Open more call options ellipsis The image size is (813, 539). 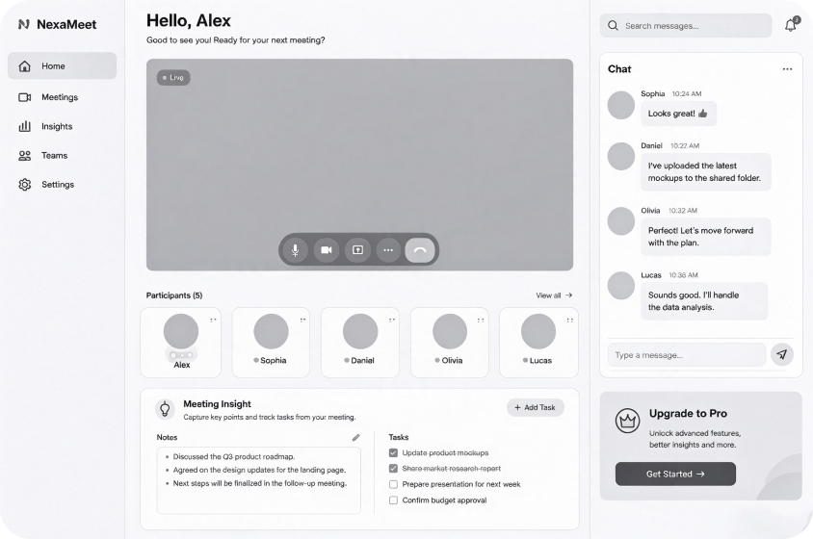388,250
